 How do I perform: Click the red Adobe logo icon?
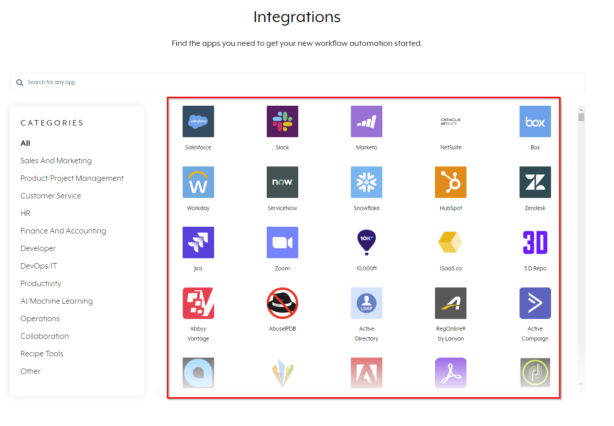point(366,373)
